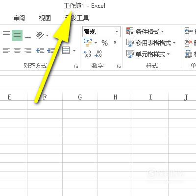The image size is (196, 196).
Task: Open number format dialog launcher
Action: click(119, 66)
